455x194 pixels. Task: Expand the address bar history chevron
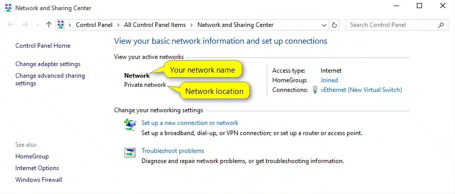coord(324,25)
